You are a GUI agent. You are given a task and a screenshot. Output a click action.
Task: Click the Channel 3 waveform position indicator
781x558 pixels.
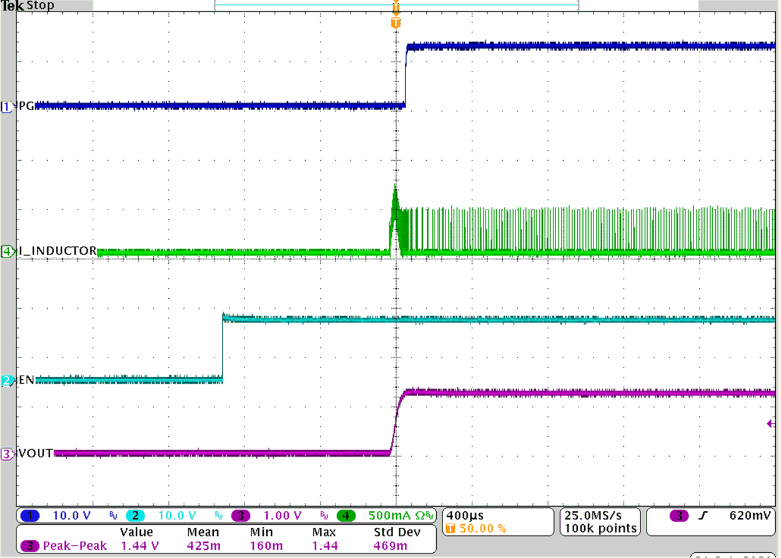pos(8,454)
